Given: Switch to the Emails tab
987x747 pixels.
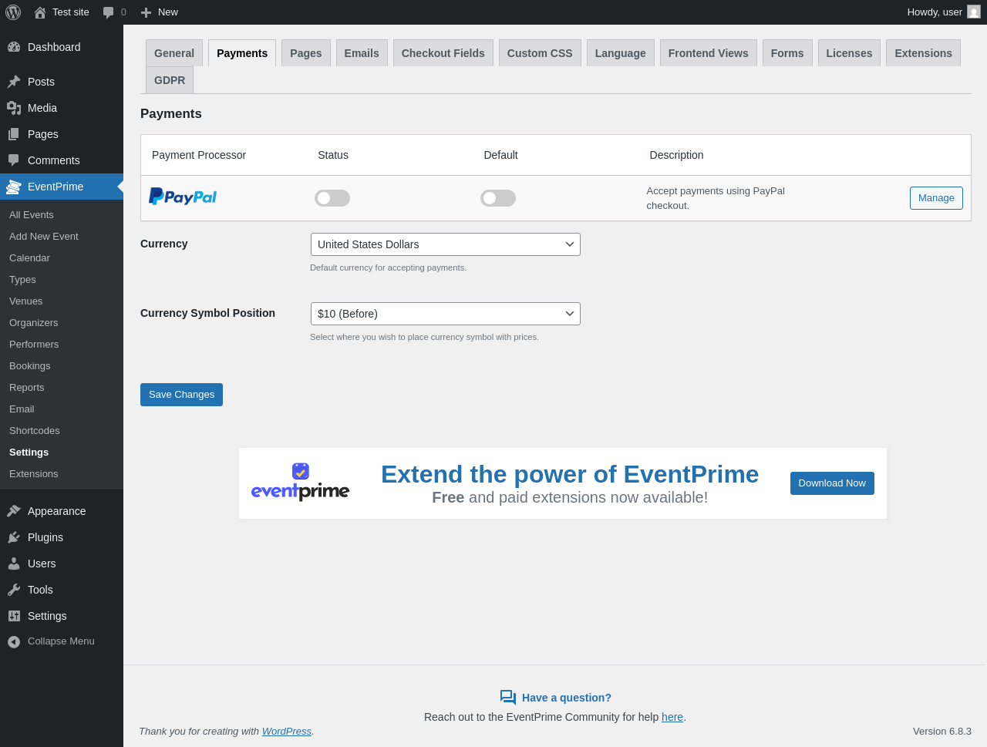Looking at the screenshot, I should (362, 53).
